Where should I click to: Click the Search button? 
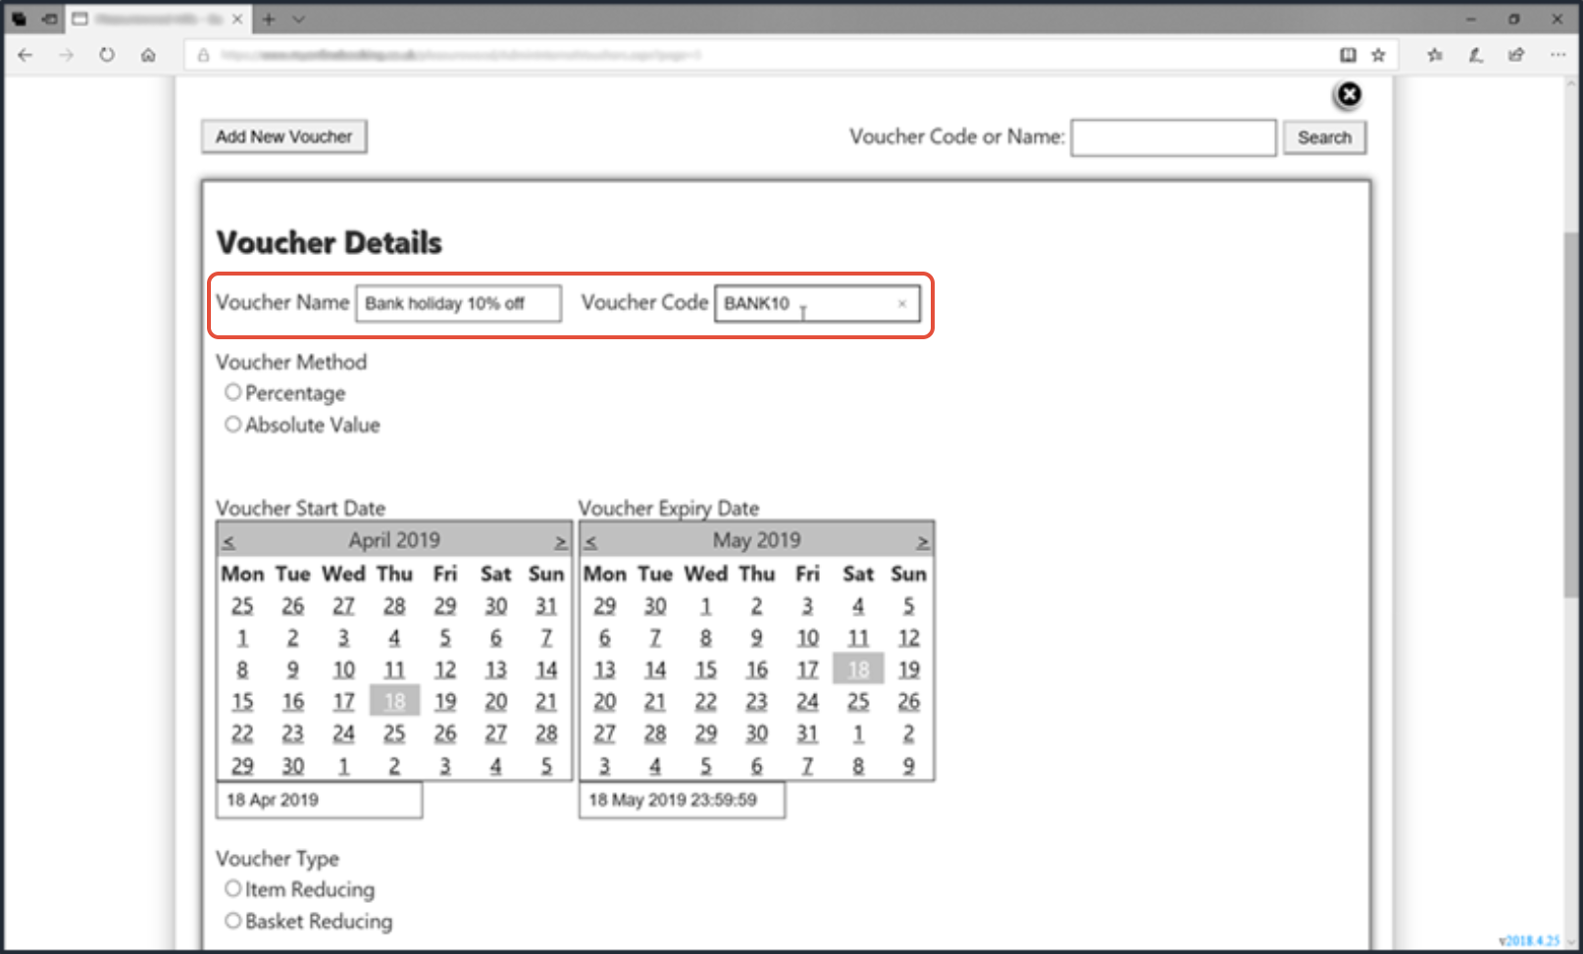click(1324, 137)
